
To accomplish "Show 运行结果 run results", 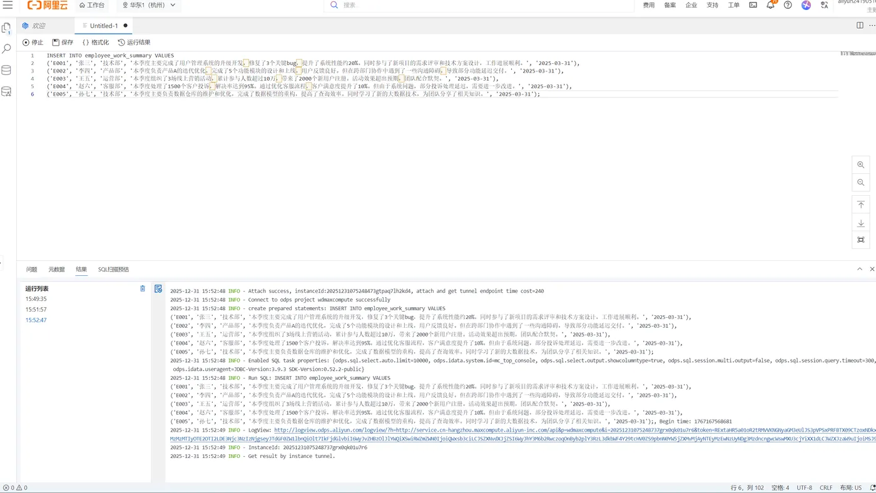I will [x=134, y=43].
